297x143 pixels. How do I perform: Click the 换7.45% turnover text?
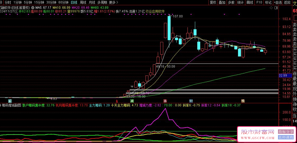tap(122, 11)
